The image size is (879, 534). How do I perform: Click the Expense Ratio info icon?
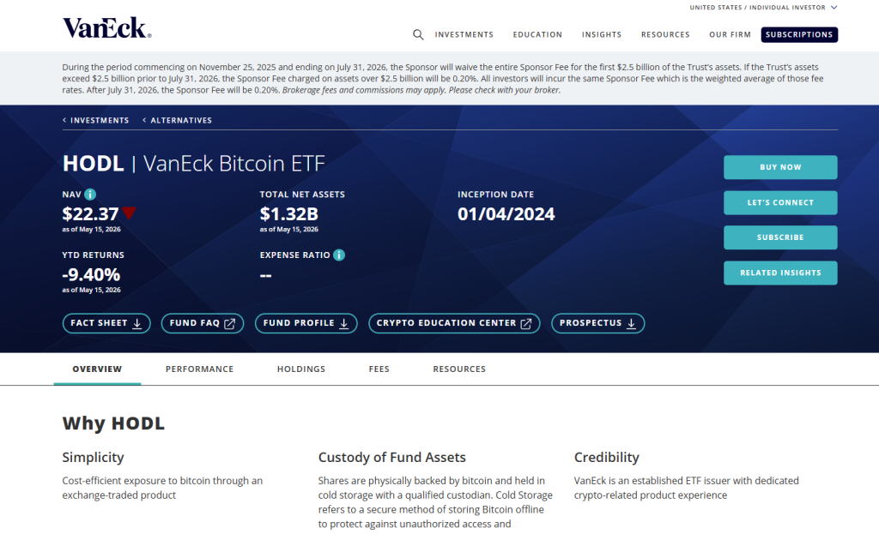(x=339, y=255)
